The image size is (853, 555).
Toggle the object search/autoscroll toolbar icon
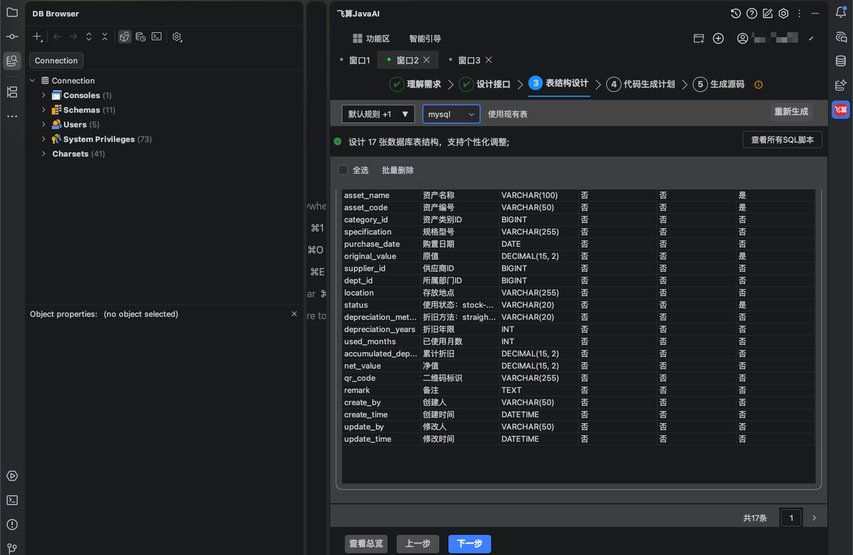[125, 37]
